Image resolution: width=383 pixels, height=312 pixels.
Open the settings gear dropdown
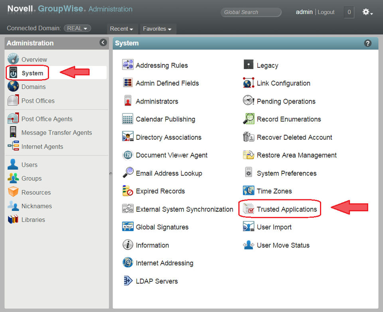[367, 12]
